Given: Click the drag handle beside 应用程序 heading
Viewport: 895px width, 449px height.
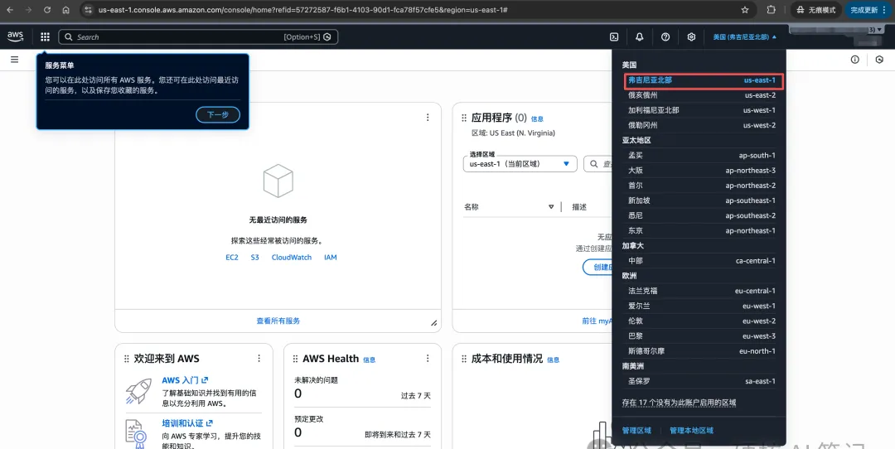Looking at the screenshot, I should click(463, 118).
